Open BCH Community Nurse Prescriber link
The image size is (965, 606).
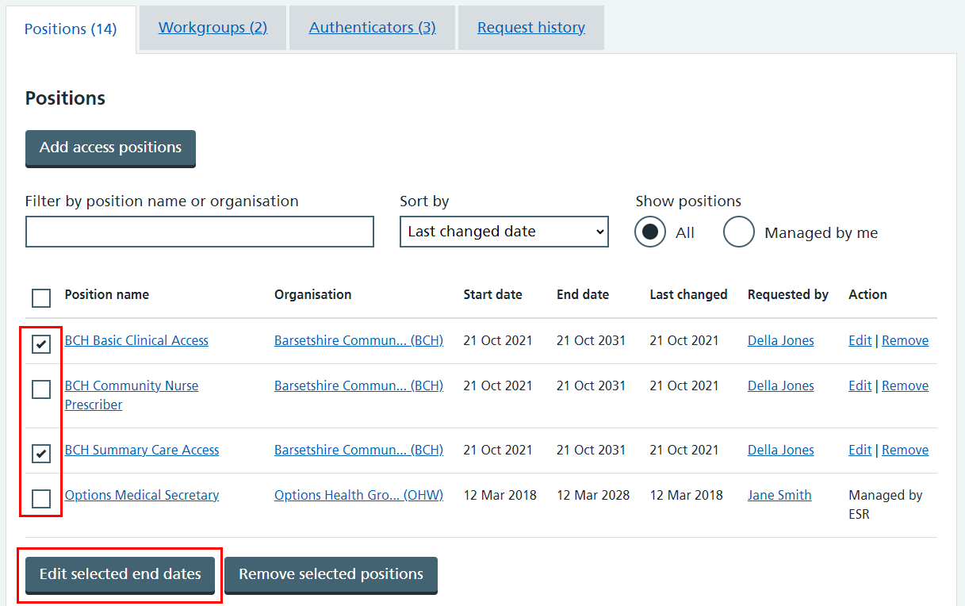click(132, 395)
